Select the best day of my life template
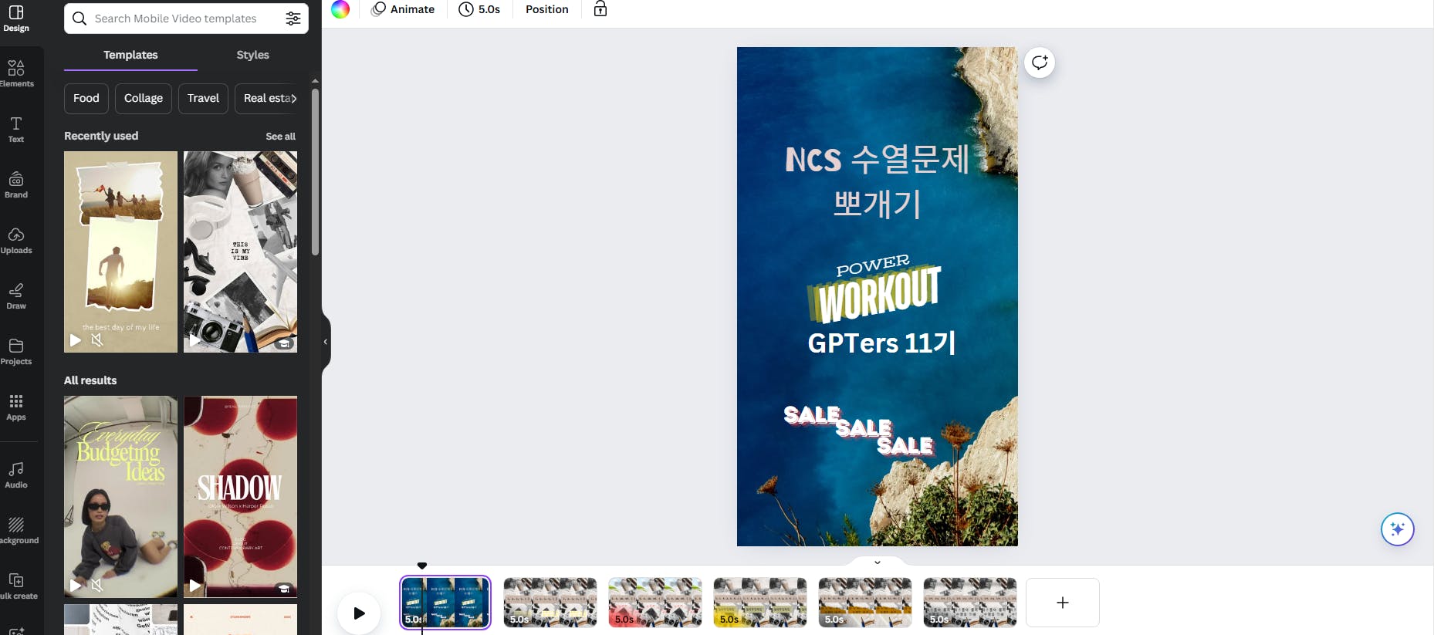 point(120,252)
